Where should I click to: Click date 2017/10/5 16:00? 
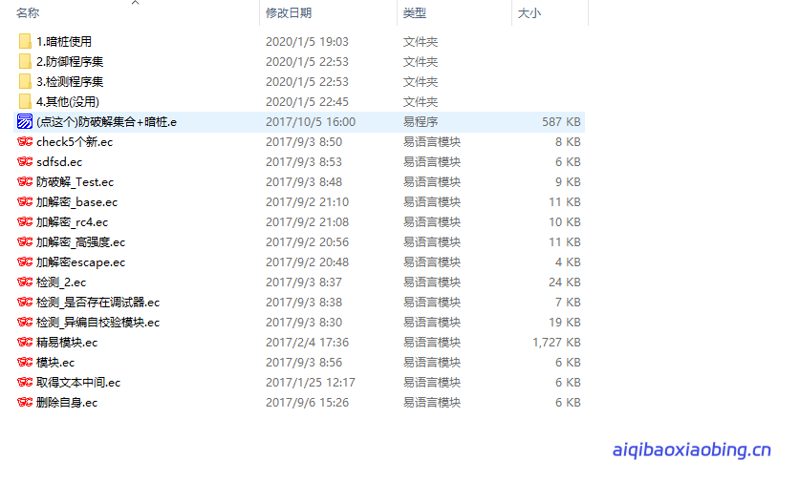click(x=311, y=122)
